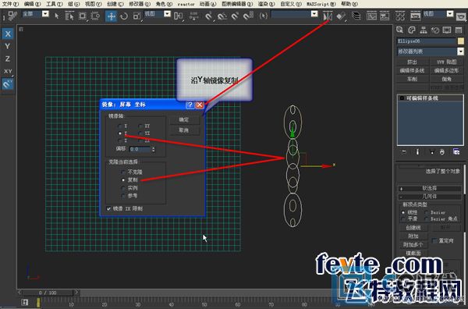Expand the 软选择 rollout
The width and height of the screenshot is (468, 309).
click(x=430, y=188)
